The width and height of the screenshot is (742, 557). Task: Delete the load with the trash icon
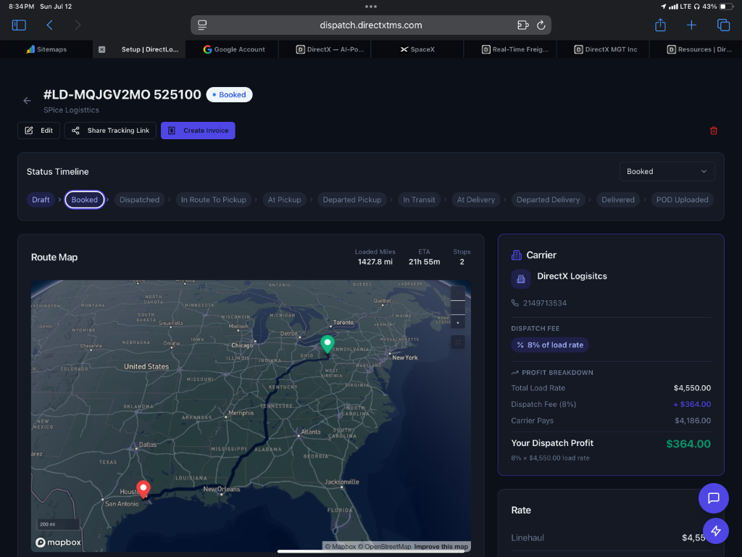coord(714,131)
